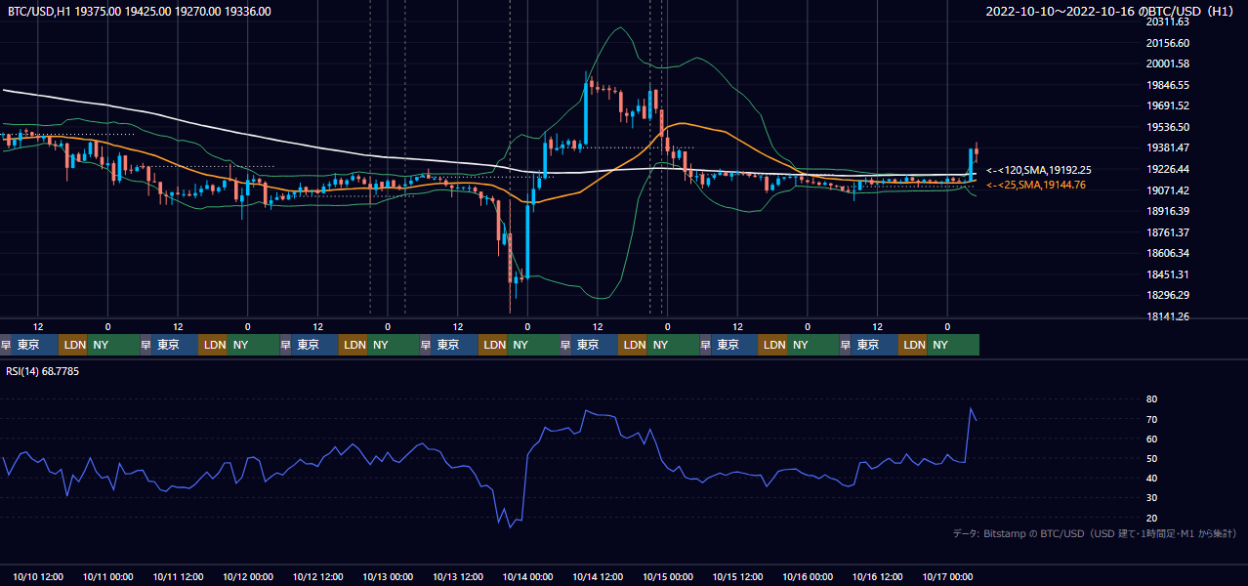The height and width of the screenshot is (586, 1248).
Task: Select the 20001.58 price axis label
Action: pos(1167,63)
